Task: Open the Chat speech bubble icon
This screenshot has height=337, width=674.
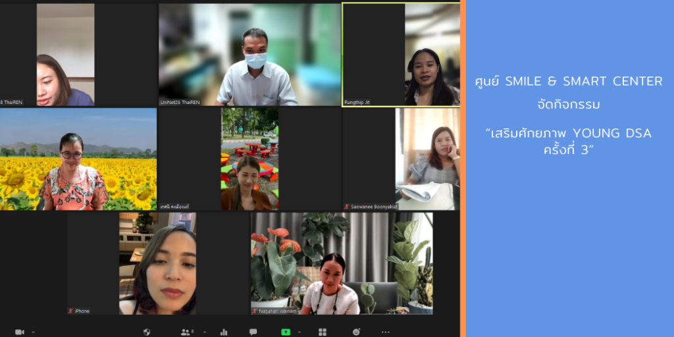Action: [253, 332]
